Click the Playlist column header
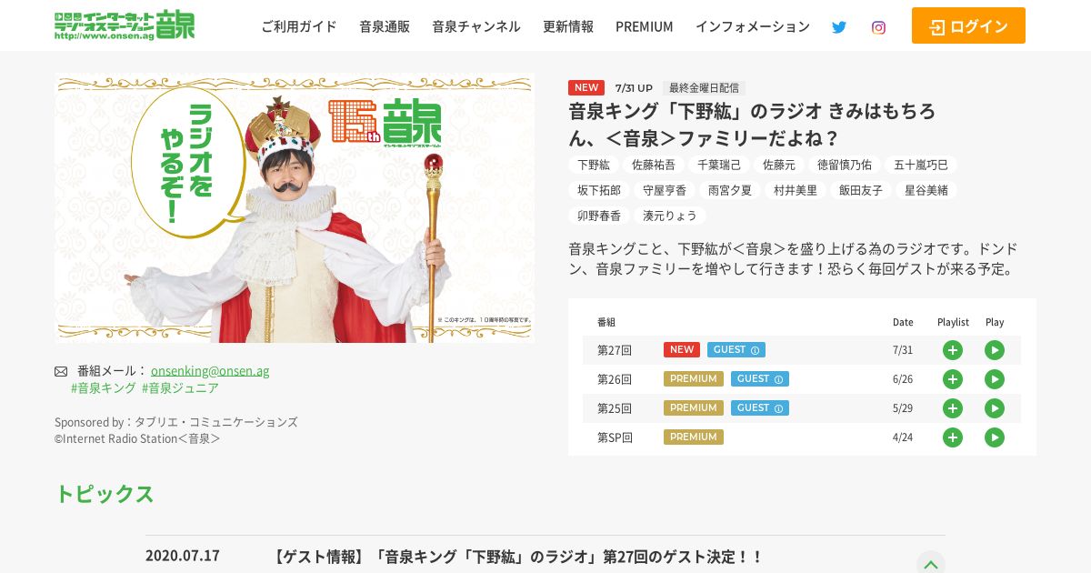 point(953,322)
